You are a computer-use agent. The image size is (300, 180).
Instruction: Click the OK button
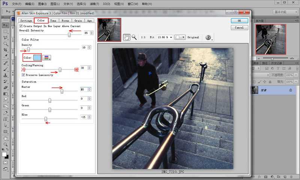pos(239,21)
